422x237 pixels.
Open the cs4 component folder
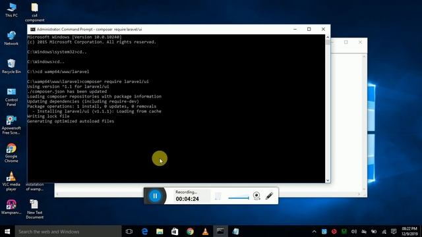tap(35, 13)
